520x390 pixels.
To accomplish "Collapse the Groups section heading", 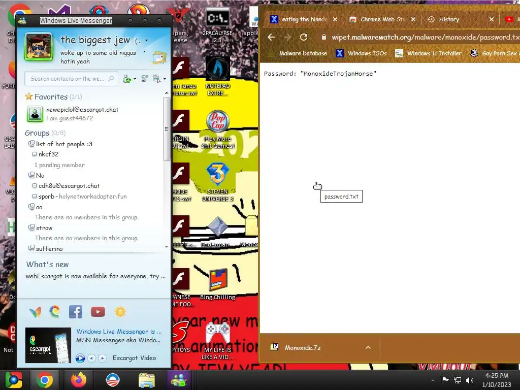I will pos(45,133).
